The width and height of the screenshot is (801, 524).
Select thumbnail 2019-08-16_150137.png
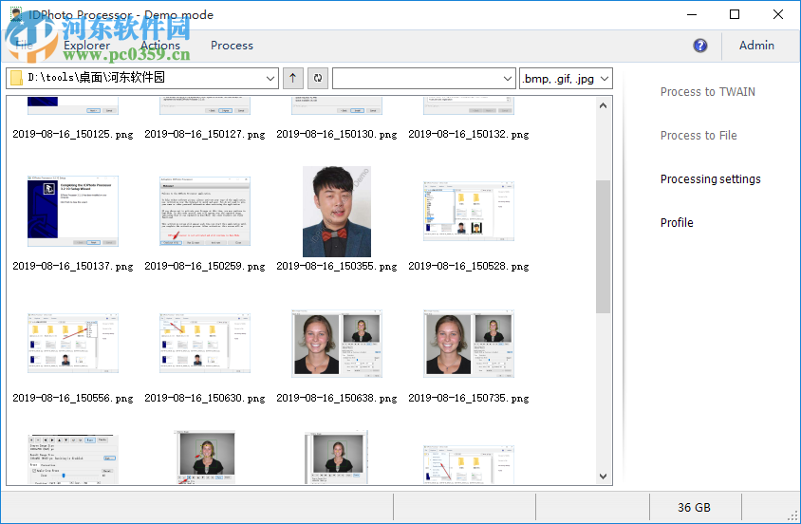(73, 212)
